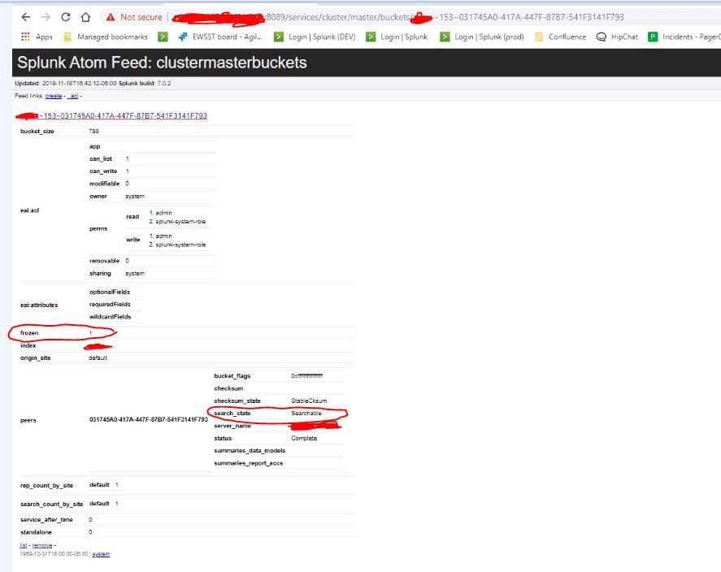Viewport: 721px width, 572px height.
Task: Click the 'search_count_by_site' label
Action: click(52, 504)
